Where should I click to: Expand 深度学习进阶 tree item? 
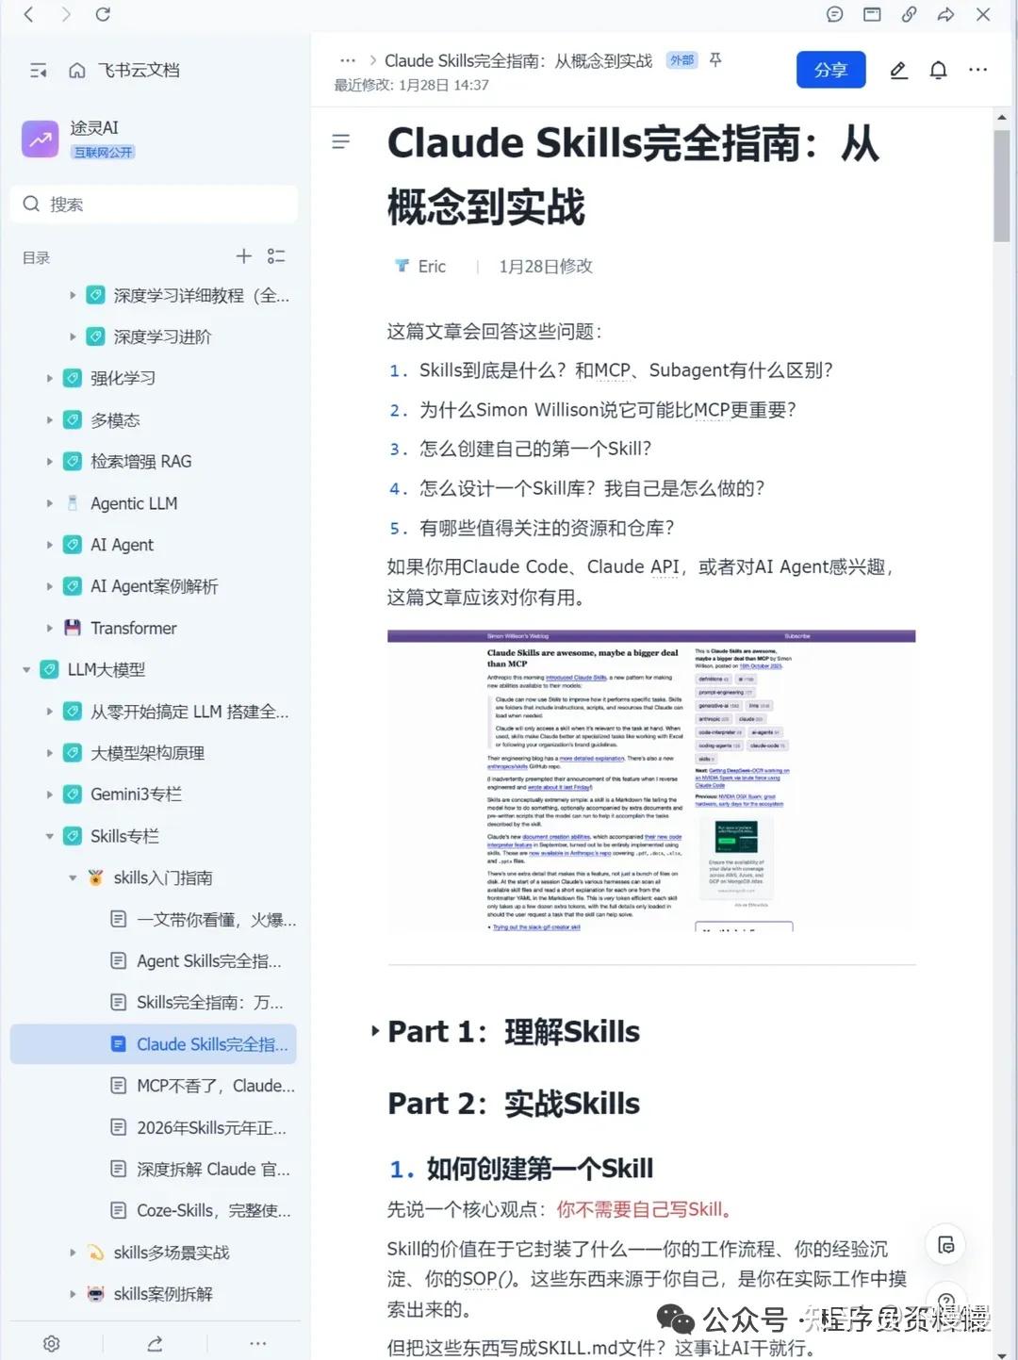coord(73,336)
